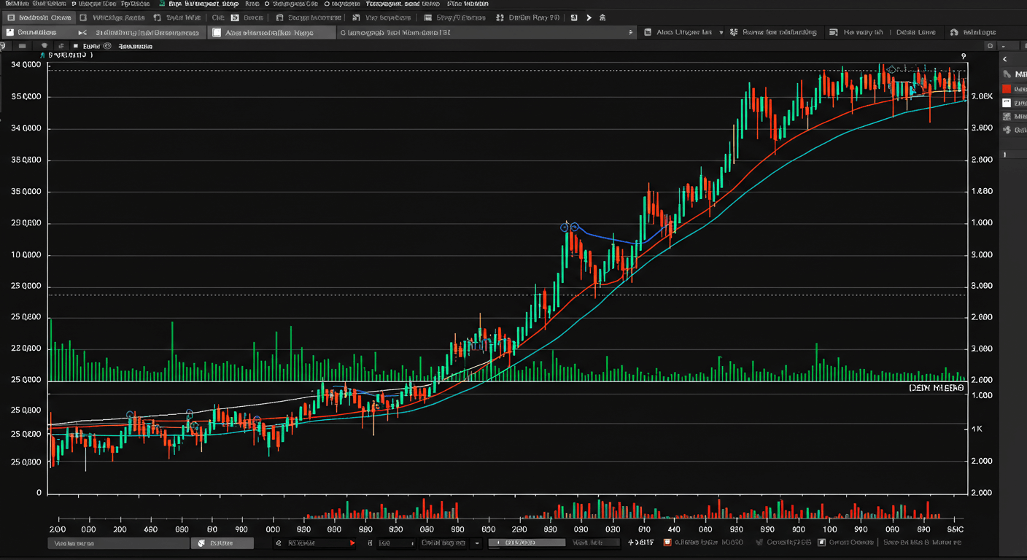Screen dimensions: 1027x560
Task: Click the green marker icon at the chart title
Action: coord(42,55)
